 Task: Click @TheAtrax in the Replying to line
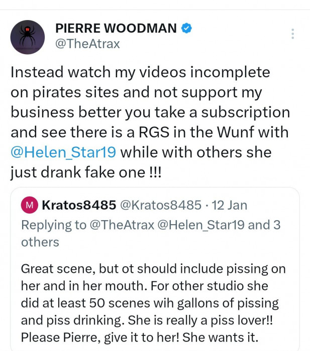click(122, 225)
